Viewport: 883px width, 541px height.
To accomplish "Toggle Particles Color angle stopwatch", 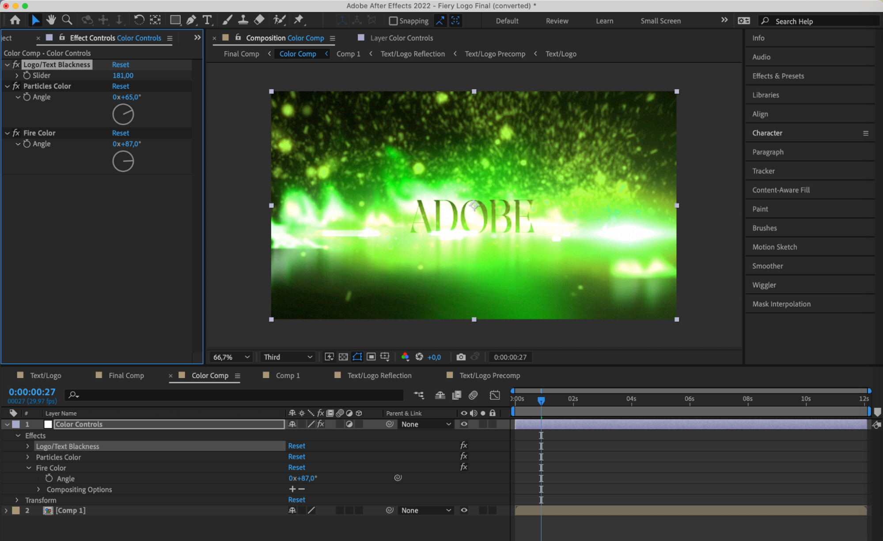I will tap(27, 97).
